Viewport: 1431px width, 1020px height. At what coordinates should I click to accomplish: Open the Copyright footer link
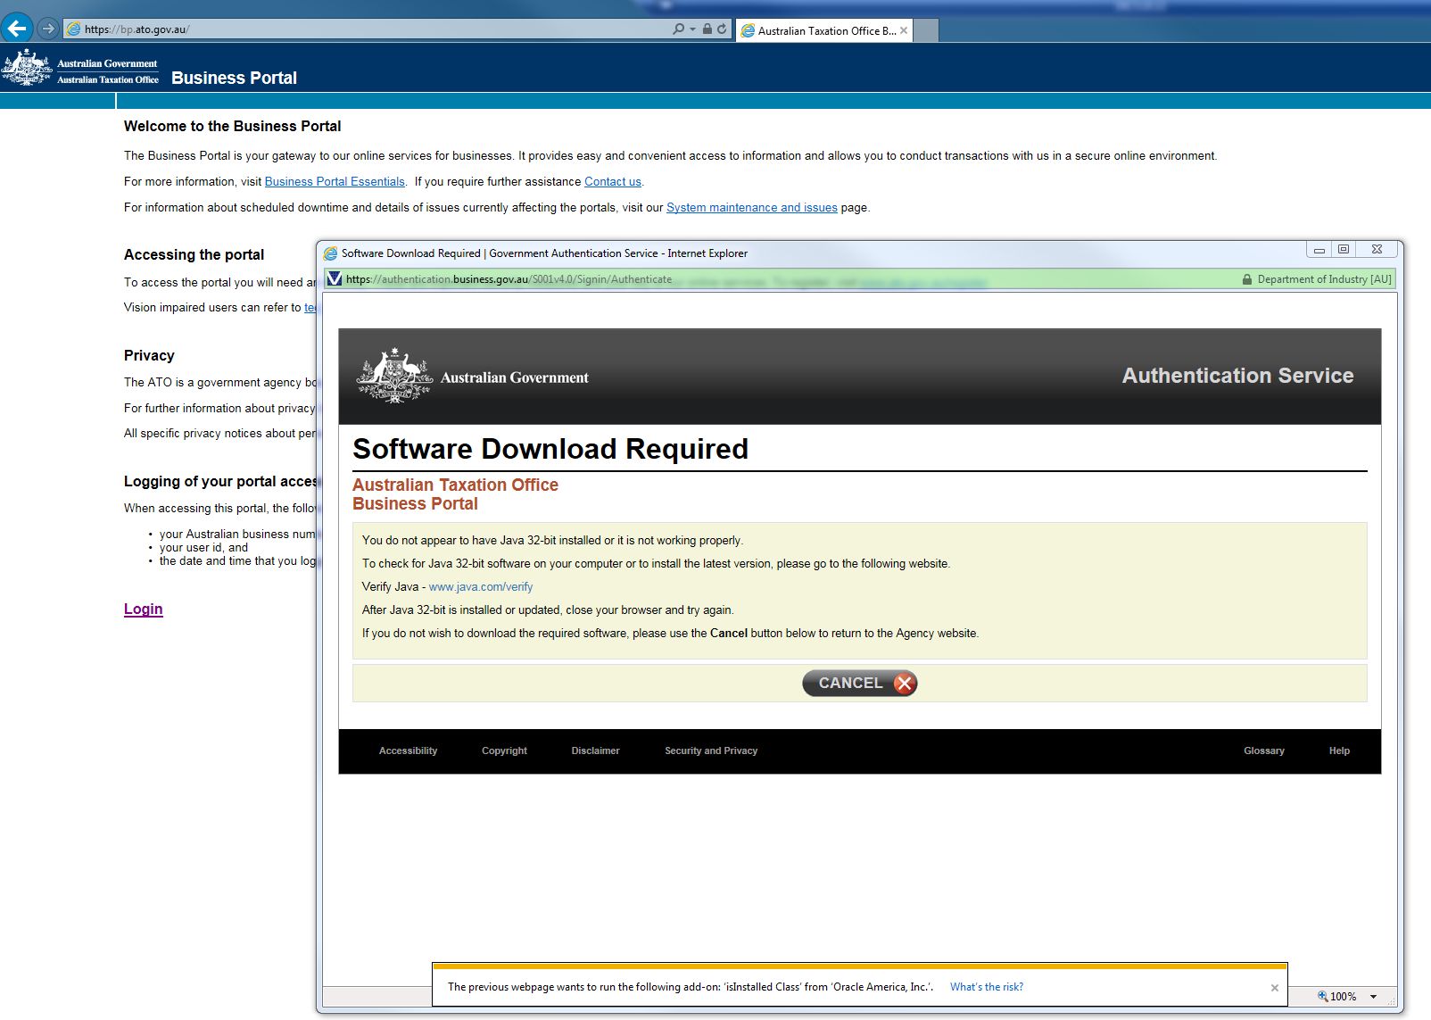(504, 750)
